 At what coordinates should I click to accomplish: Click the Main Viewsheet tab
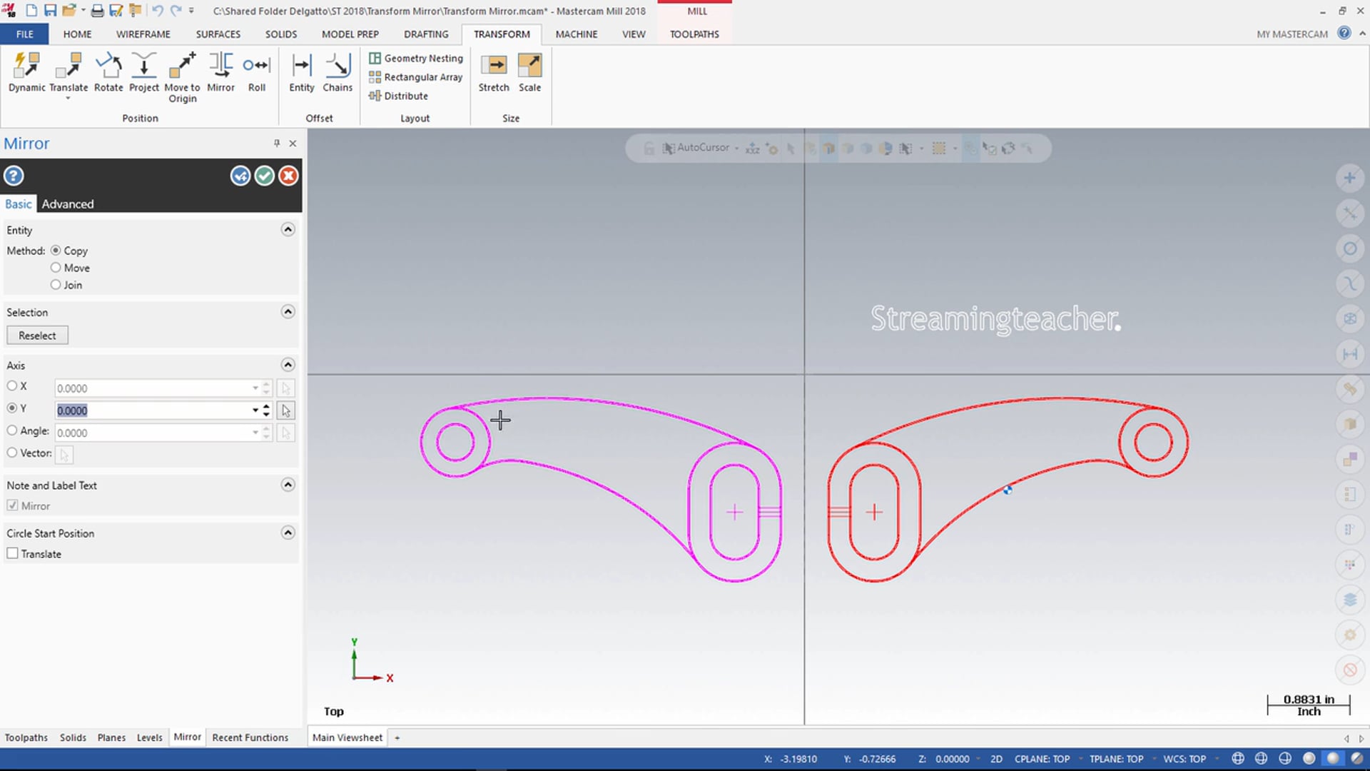point(347,737)
